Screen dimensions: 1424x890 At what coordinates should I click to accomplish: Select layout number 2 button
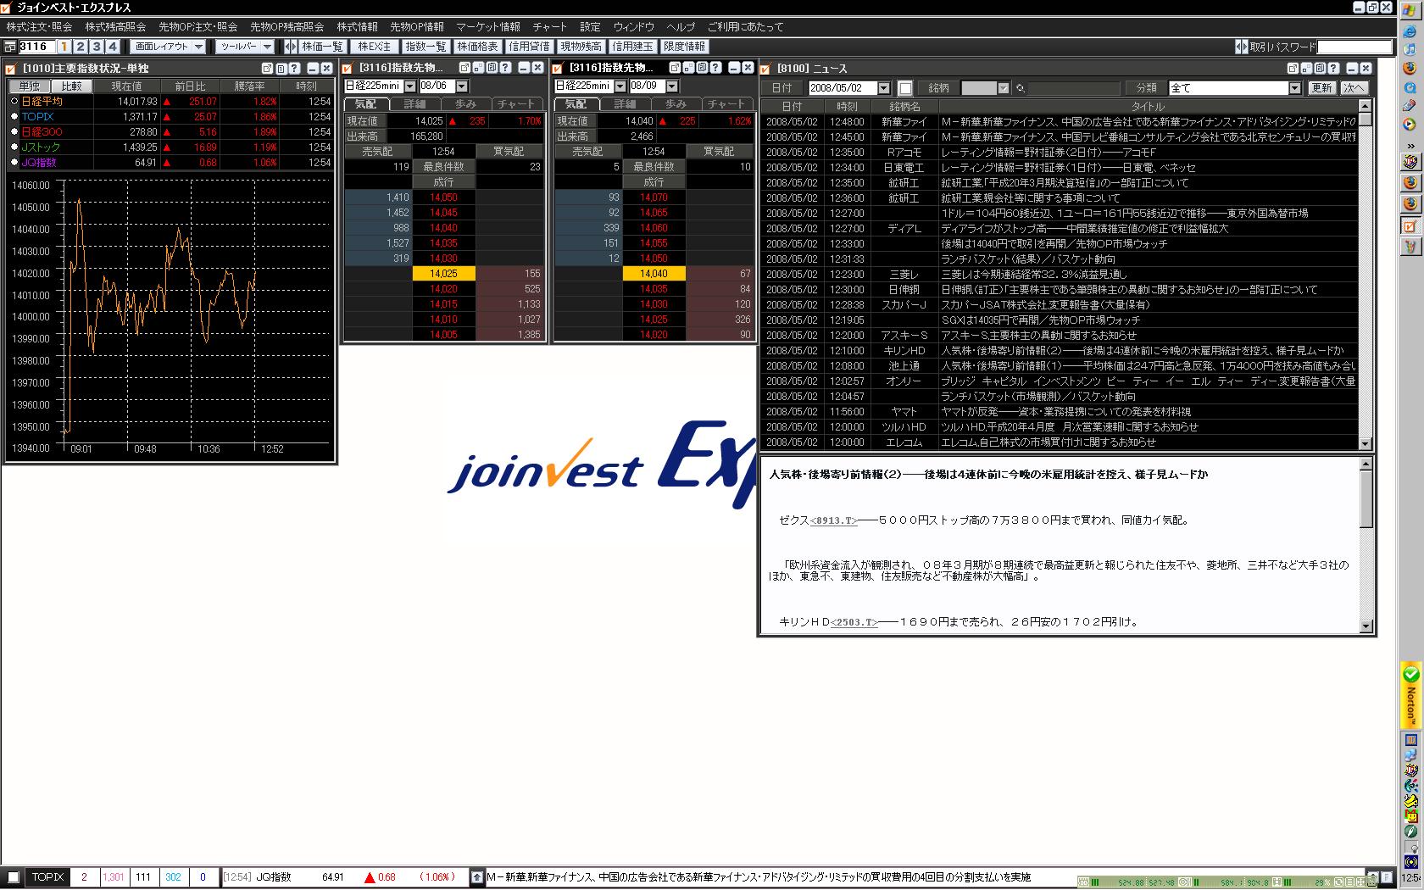[x=81, y=47]
